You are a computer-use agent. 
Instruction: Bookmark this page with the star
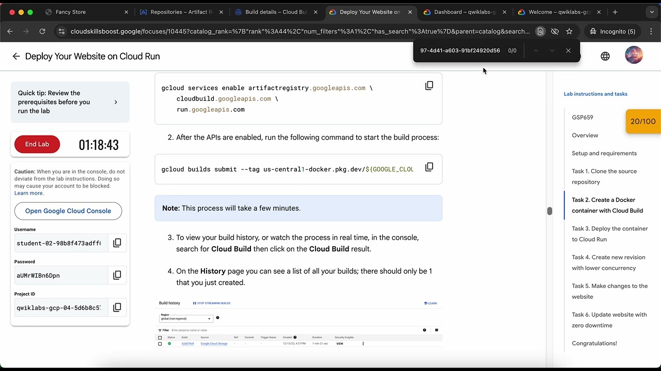pyautogui.click(x=569, y=31)
